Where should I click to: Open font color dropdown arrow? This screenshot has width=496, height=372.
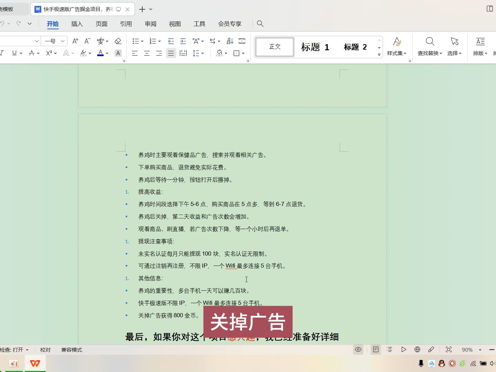107,53
